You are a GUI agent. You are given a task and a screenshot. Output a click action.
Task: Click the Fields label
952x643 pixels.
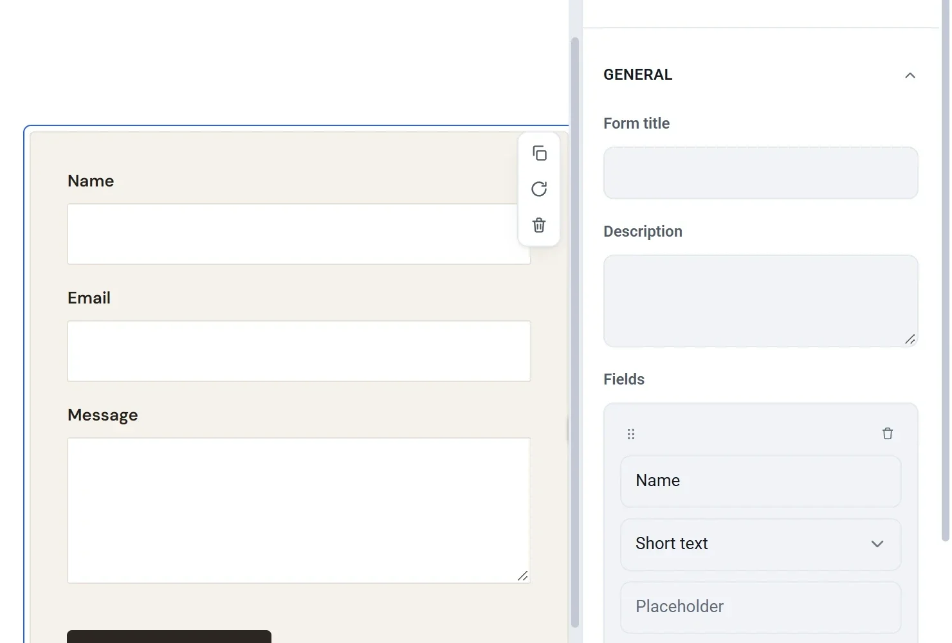click(x=624, y=379)
